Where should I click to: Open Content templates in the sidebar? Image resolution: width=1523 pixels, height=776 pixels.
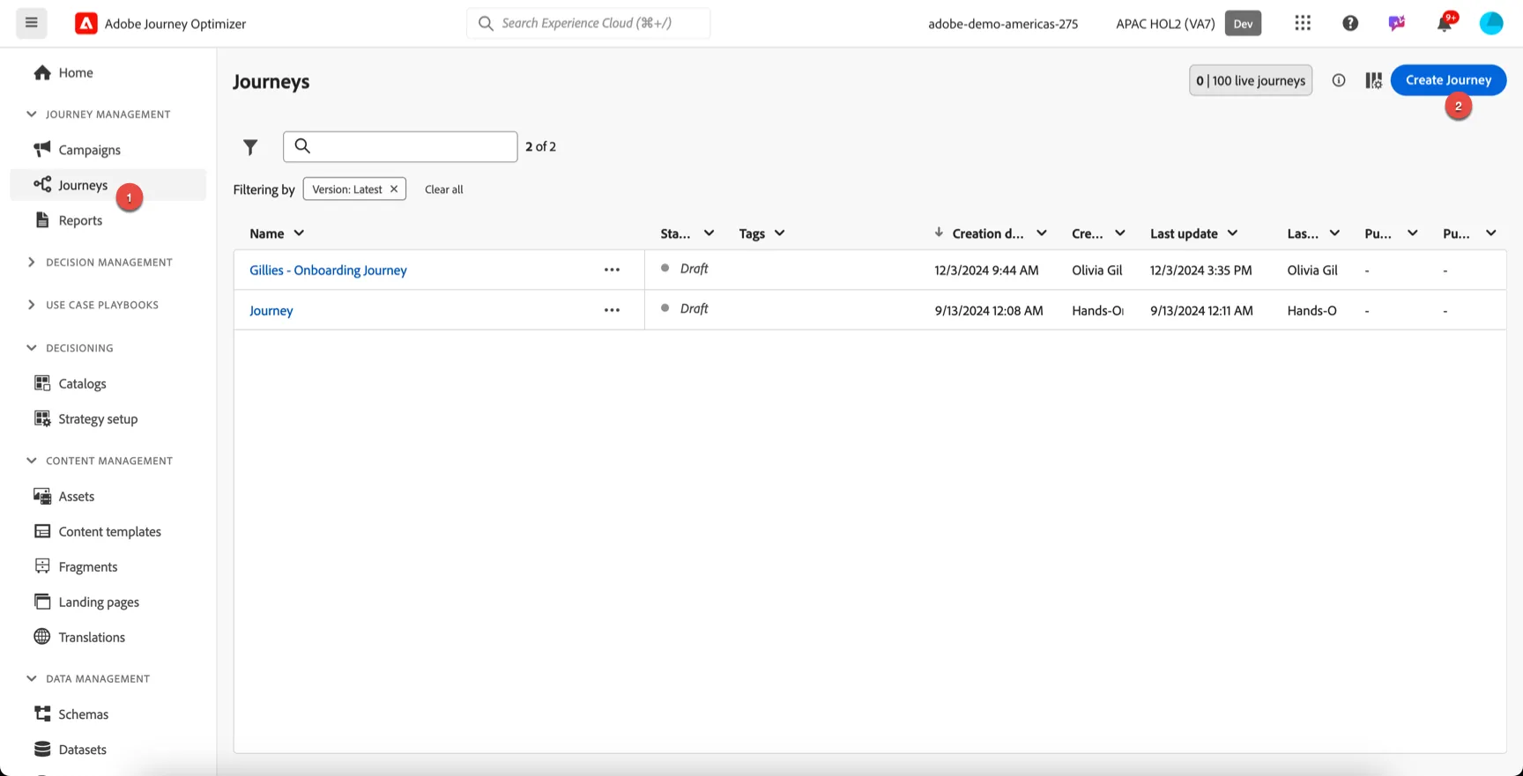coord(108,531)
